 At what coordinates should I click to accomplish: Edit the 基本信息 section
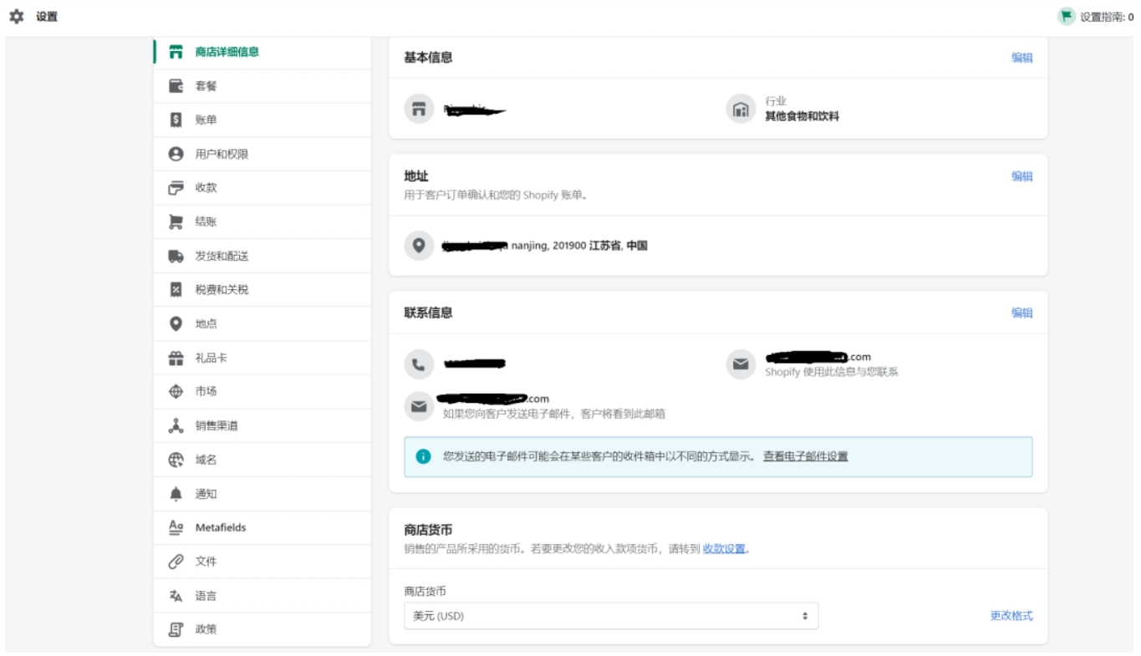(1021, 58)
